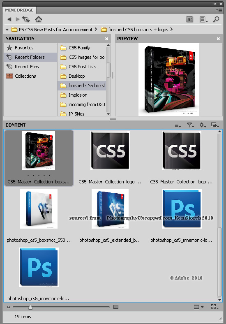Go back with the left arrow button

point(9,19)
